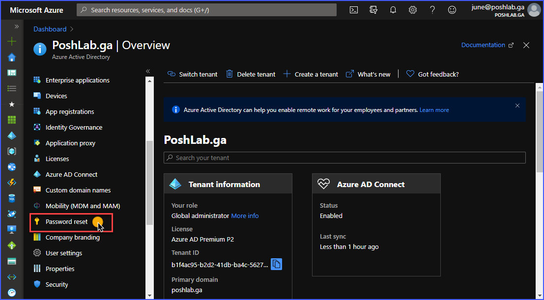Close the PoshLab.ga Overview blade
The image size is (544, 300).
click(x=526, y=45)
